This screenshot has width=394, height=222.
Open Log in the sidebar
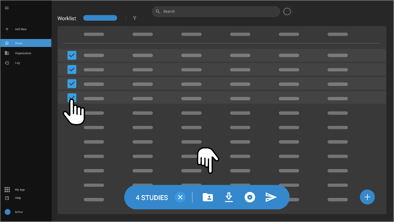pos(17,63)
